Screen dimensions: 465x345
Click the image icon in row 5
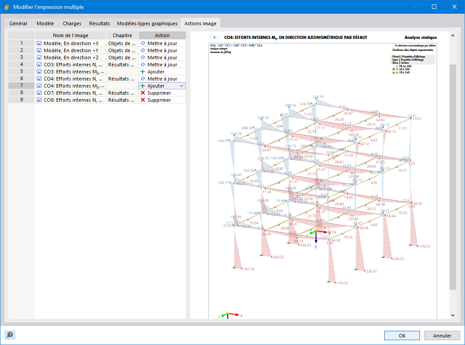point(39,72)
